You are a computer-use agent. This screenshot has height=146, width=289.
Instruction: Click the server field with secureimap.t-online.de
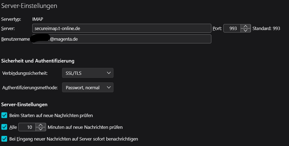pos(122,28)
